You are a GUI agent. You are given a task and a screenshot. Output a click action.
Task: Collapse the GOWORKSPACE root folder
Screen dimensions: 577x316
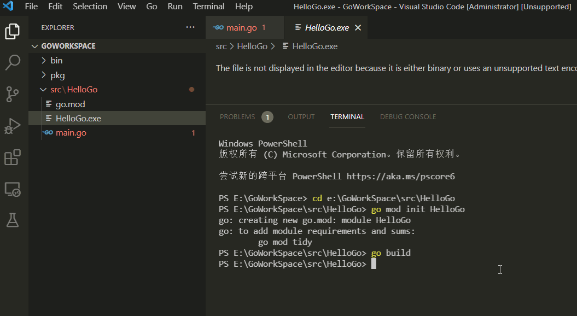pyautogui.click(x=34, y=46)
